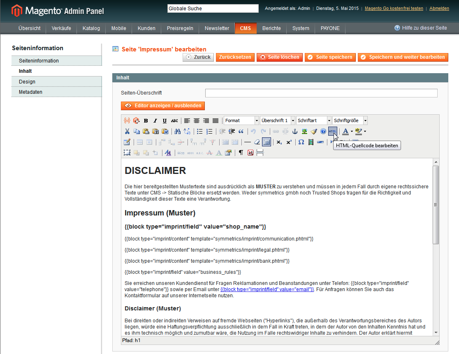Click Speichern und weiter bearbeiten button
Screen dimensions: 459x354
(x=403, y=57)
